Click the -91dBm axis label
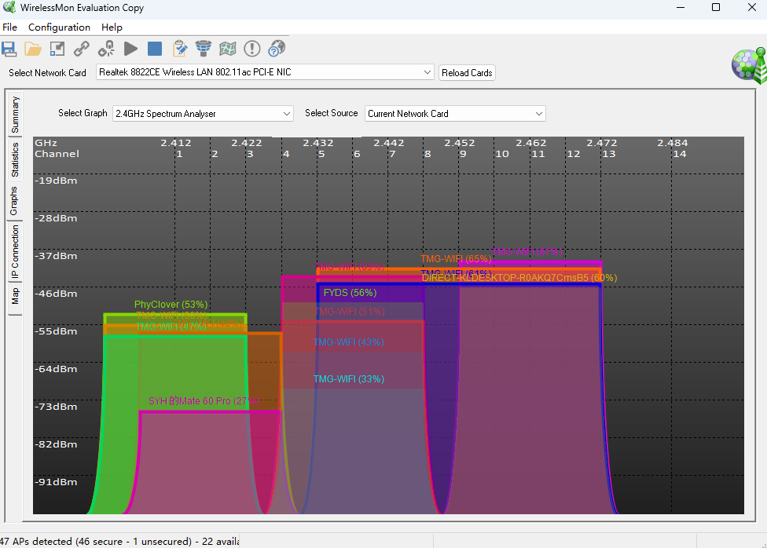 (56, 482)
